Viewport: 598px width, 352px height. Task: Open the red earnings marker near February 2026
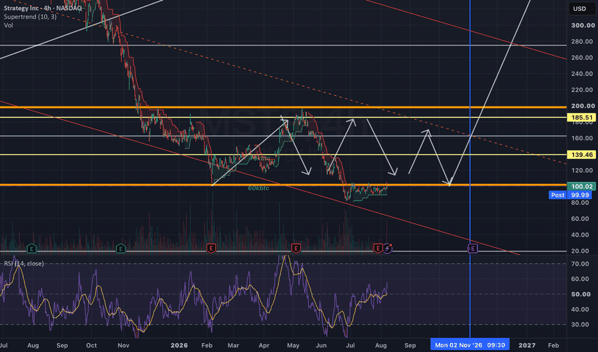pos(211,248)
